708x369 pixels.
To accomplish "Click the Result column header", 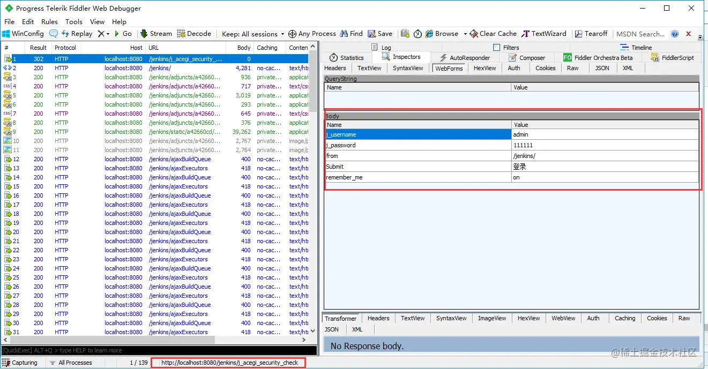I will coord(38,48).
